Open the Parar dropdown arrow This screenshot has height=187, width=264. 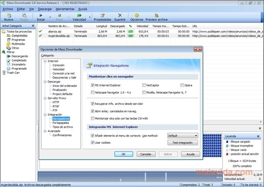(x=69, y=17)
